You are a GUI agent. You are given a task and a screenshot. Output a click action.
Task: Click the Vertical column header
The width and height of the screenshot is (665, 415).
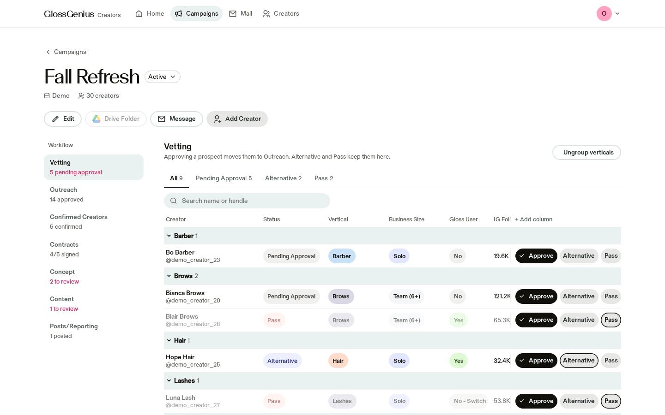coord(338,219)
